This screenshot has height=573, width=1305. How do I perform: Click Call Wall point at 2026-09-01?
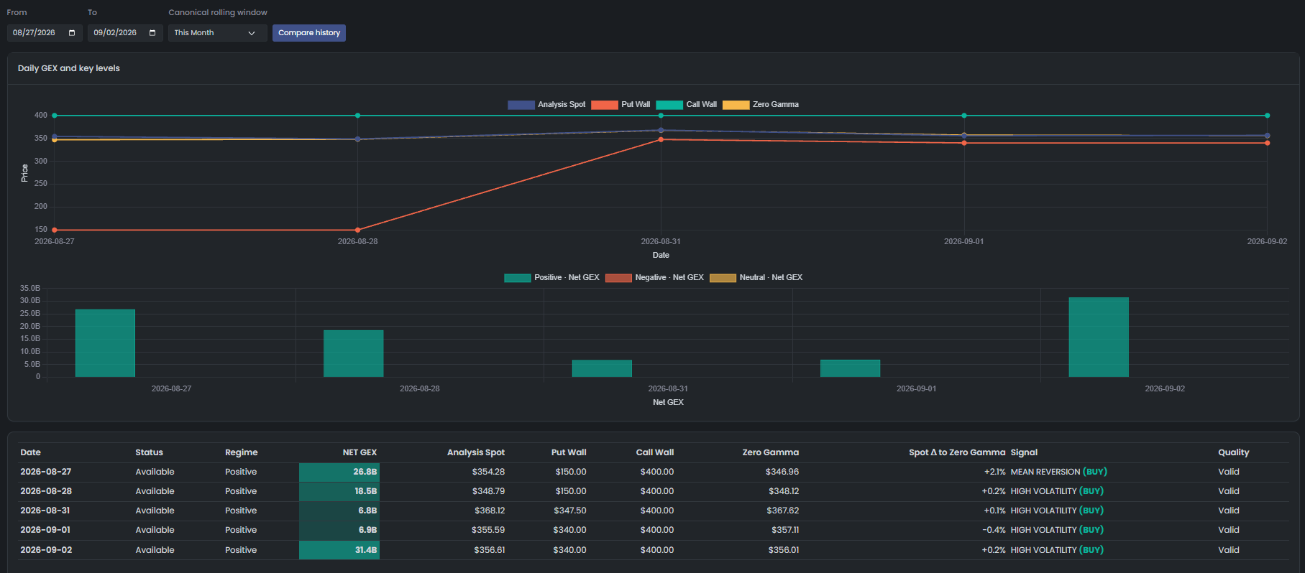point(964,116)
